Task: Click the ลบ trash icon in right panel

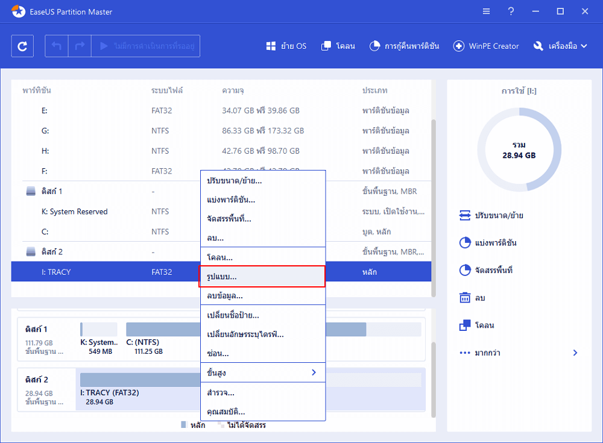Action: pyautogui.click(x=465, y=298)
